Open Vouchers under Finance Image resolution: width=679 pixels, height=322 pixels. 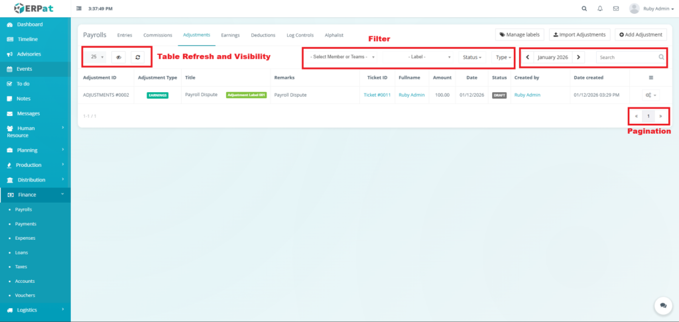[x=25, y=295]
